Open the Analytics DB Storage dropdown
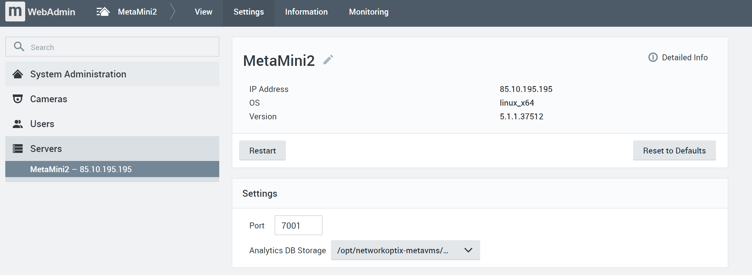The width and height of the screenshot is (752, 275). 392,250
